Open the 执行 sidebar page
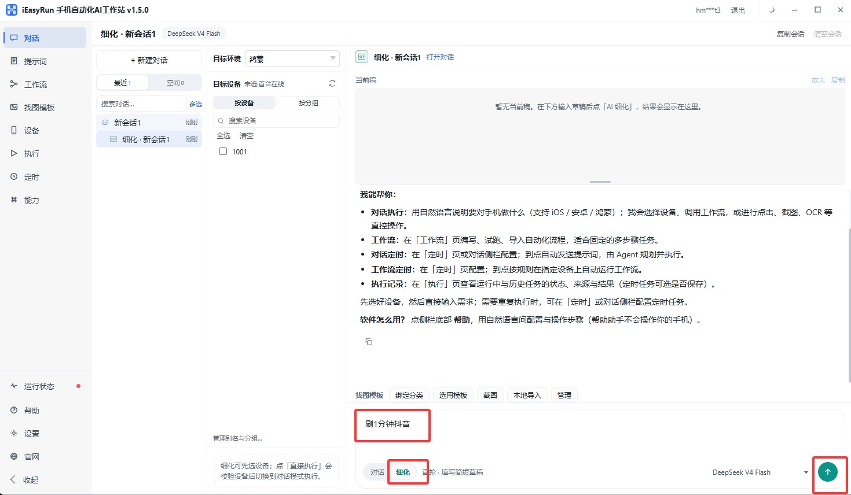This screenshot has width=851, height=495. [x=45, y=154]
